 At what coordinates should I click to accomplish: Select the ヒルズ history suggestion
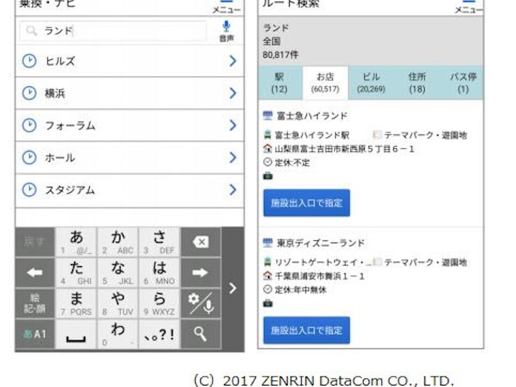coord(130,62)
